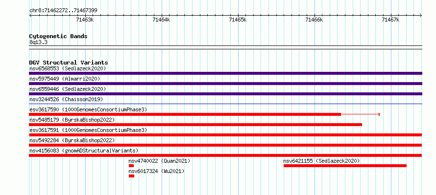Select the red bar under nsv5485179
Viewport: 436px width, 195px height.
tap(195, 125)
